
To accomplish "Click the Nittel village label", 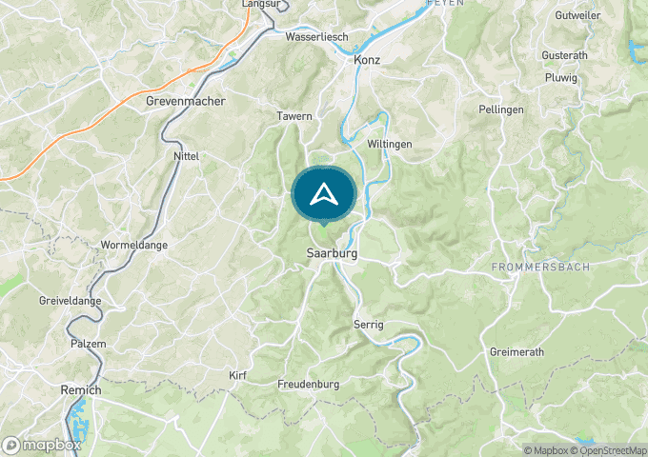I will tap(187, 156).
